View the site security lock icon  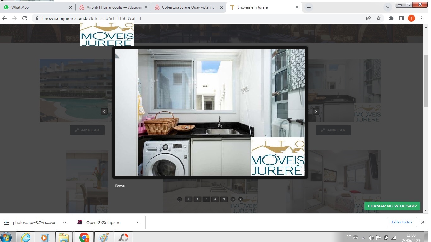click(x=37, y=18)
